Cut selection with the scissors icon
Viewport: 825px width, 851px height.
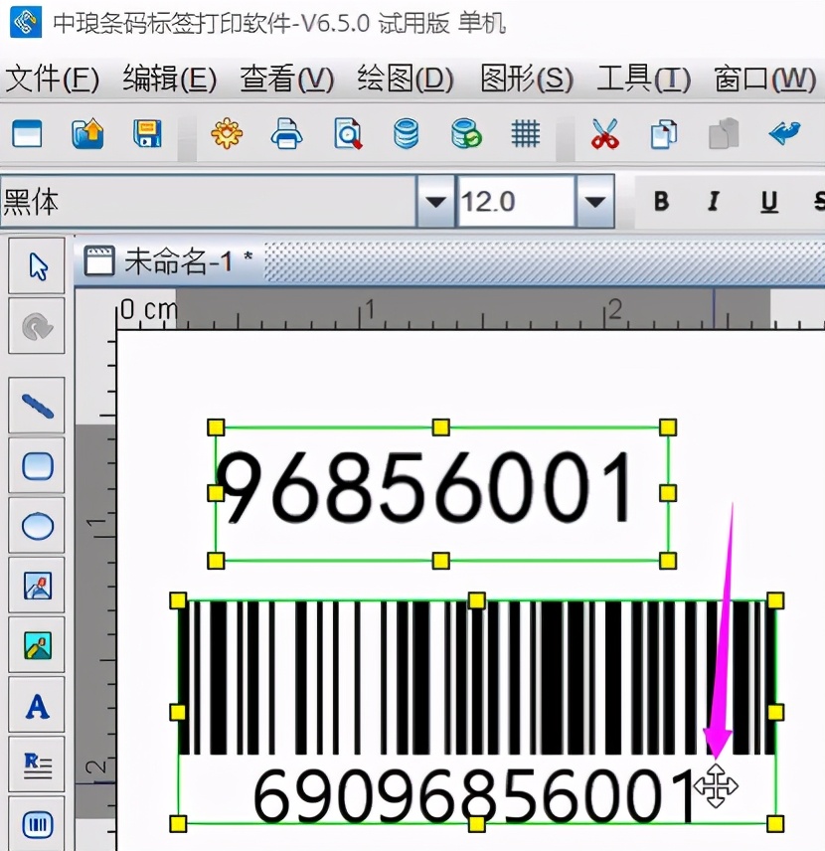[x=604, y=133]
